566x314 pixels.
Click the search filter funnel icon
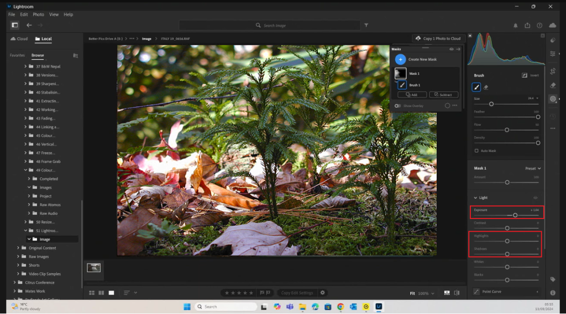point(366,25)
